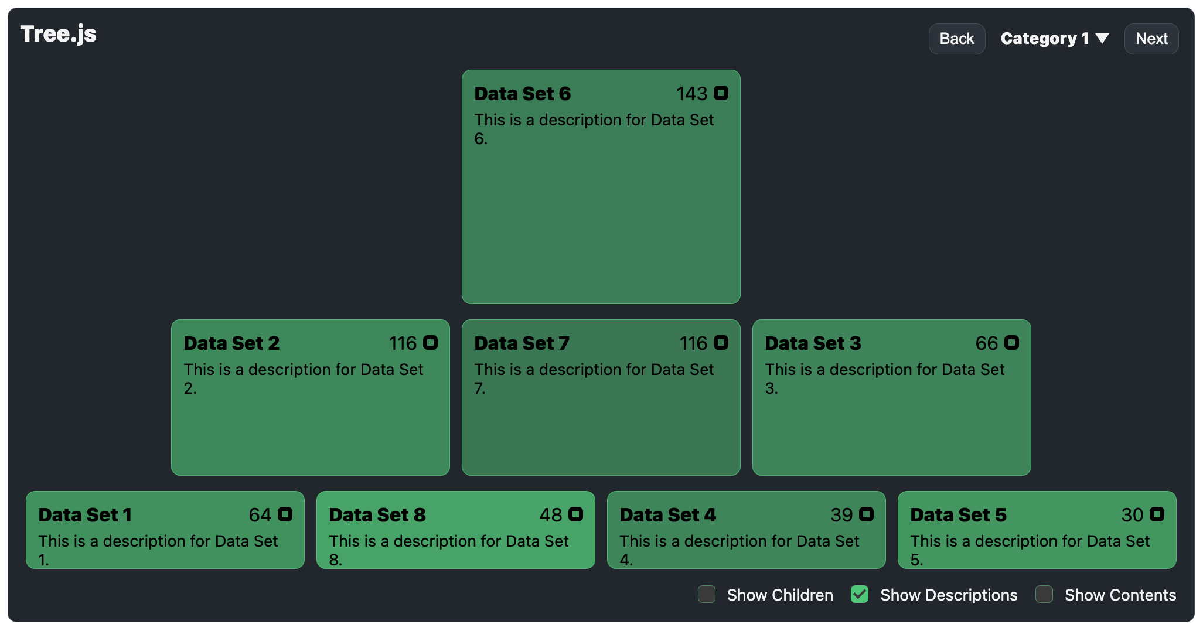Click the square icon on Data Set 6

[721, 93]
